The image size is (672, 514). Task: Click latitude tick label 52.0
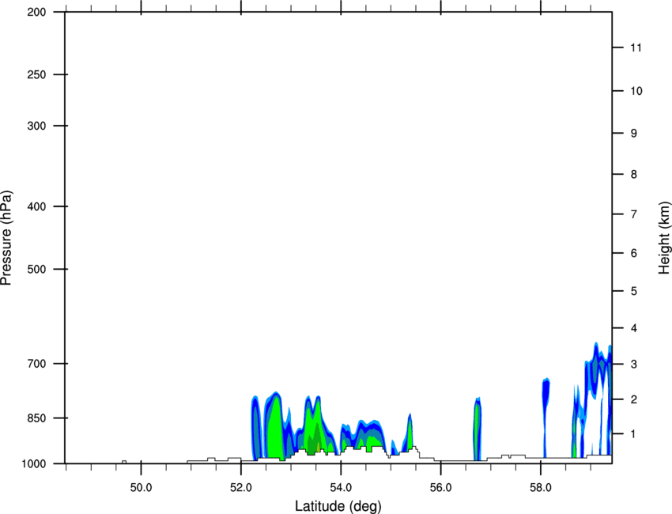tap(241, 488)
